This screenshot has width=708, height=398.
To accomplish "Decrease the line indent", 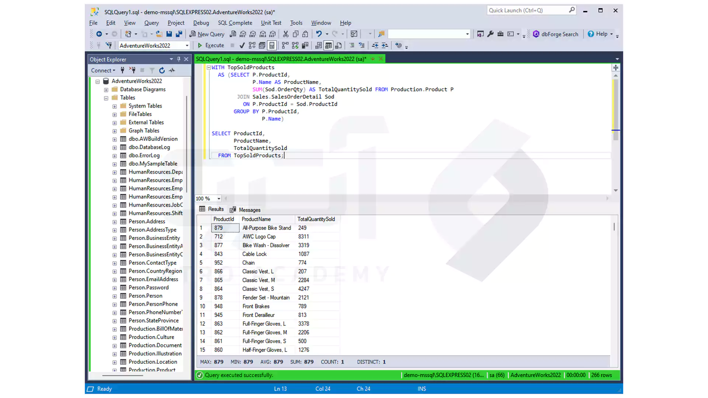I will coord(375,45).
